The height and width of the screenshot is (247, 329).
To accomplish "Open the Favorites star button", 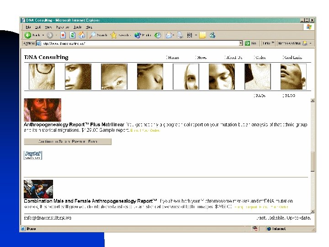I will pos(120,35).
